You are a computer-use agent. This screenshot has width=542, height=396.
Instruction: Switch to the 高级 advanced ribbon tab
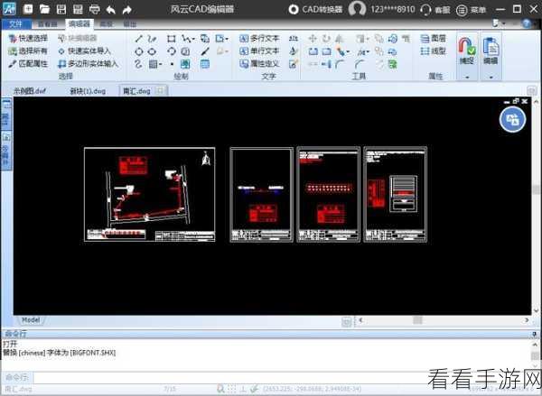click(107, 23)
